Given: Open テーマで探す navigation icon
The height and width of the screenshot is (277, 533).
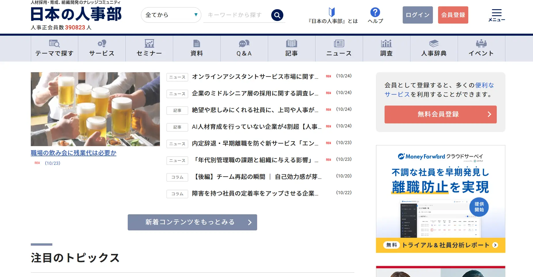Looking at the screenshot, I should 54,43.
